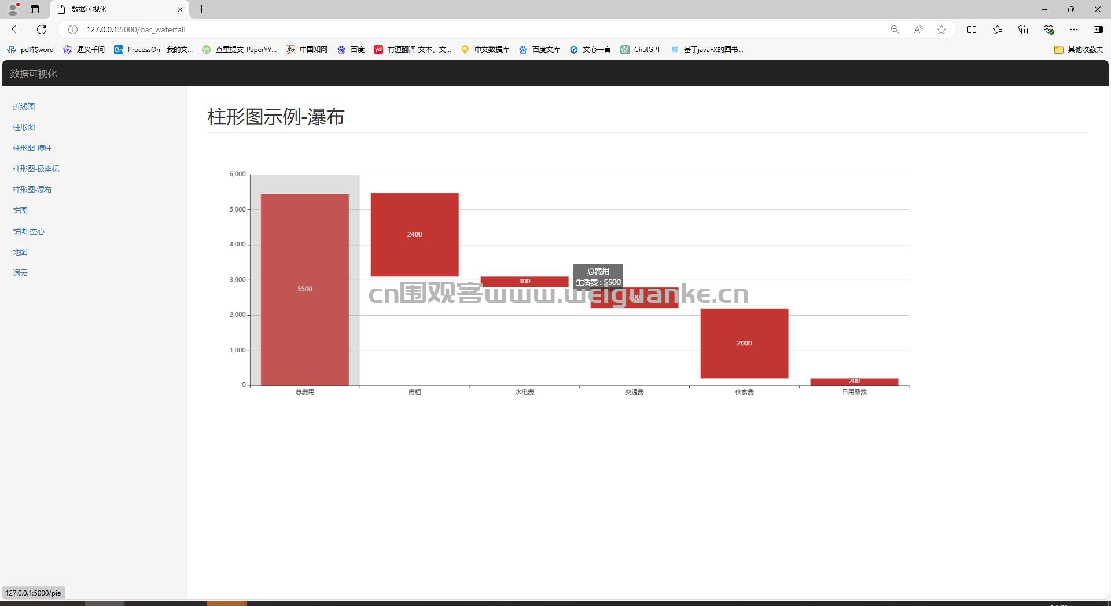Open the collections icon
The height and width of the screenshot is (606, 1111).
1023,29
